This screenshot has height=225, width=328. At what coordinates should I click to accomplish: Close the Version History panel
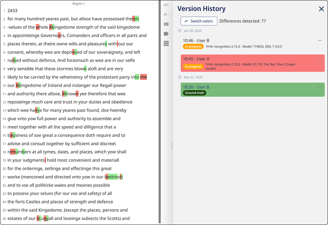click(x=321, y=9)
